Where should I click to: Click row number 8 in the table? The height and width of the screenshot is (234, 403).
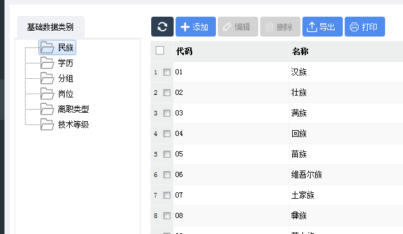pos(156,216)
